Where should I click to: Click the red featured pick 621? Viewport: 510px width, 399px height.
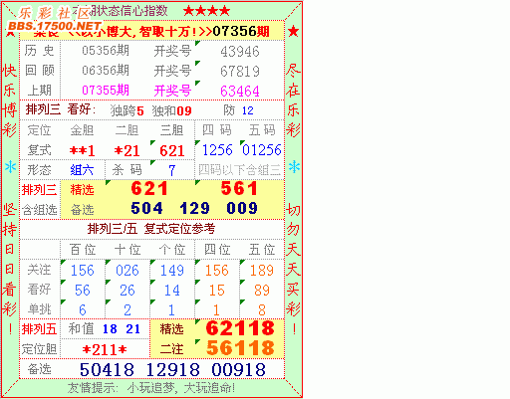(149, 189)
